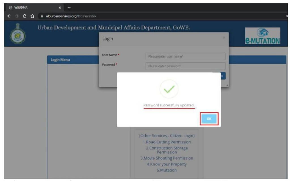This screenshot has height=181, width=290.
Task: Click the green checkmark success icon
Action: (169, 89)
